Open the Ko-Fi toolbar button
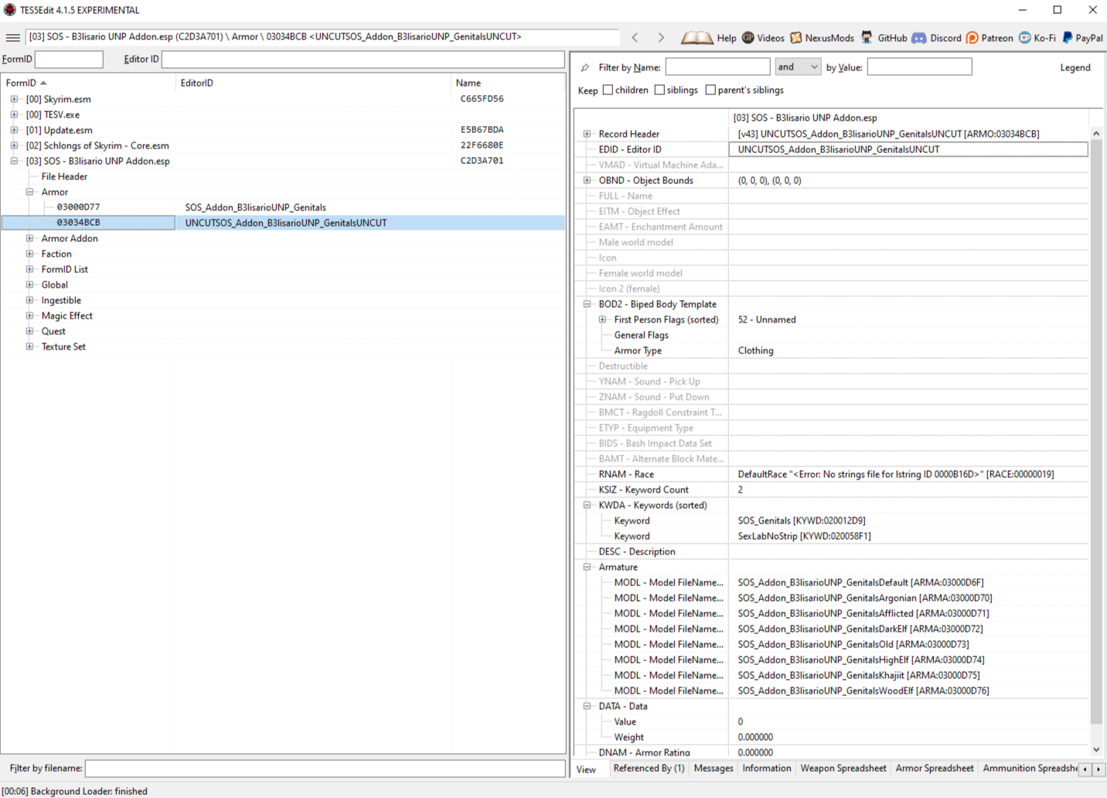This screenshot has height=798, width=1107. pos(1037,38)
